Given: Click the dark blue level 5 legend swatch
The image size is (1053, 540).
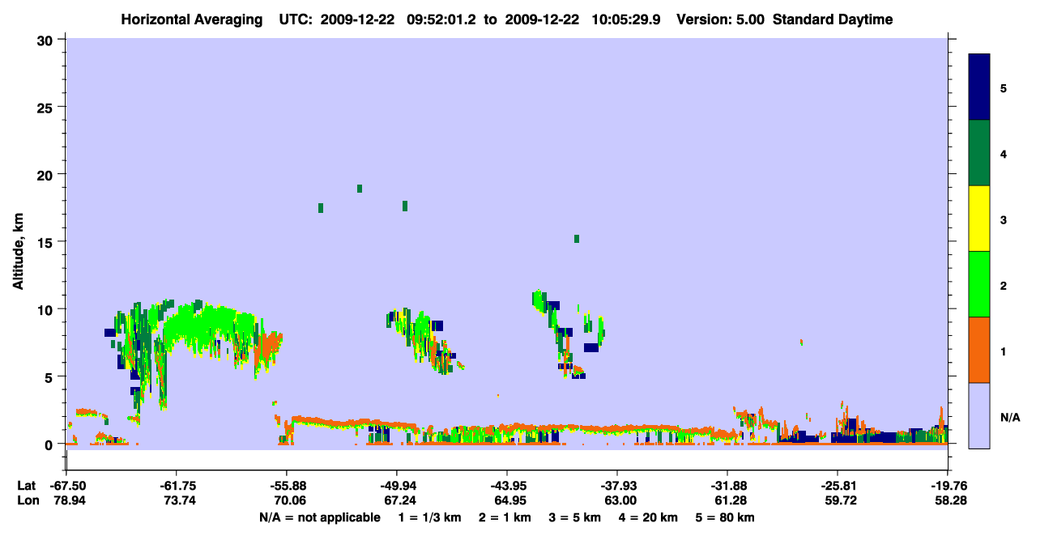Looking at the screenshot, I should coord(979,87).
